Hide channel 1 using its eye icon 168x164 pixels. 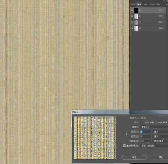click(132, 16)
